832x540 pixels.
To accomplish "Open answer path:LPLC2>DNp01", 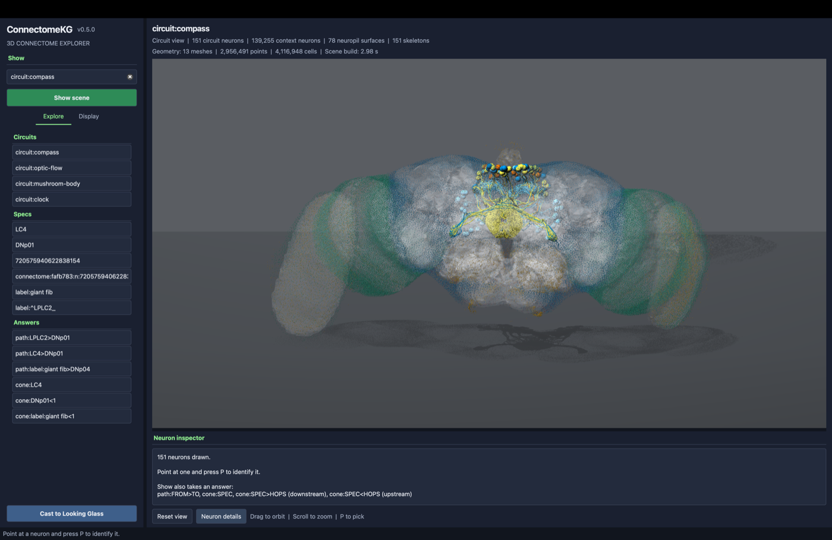I will click(71, 337).
